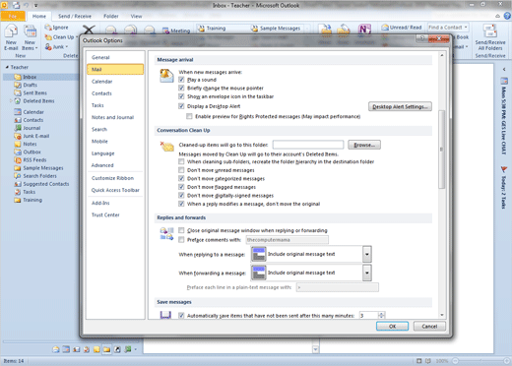Open the Suggested Contacts folder
This screenshot has width=512, height=366.
(45, 184)
